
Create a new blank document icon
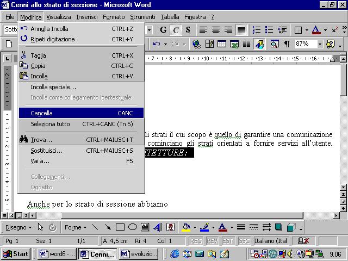(9, 43)
